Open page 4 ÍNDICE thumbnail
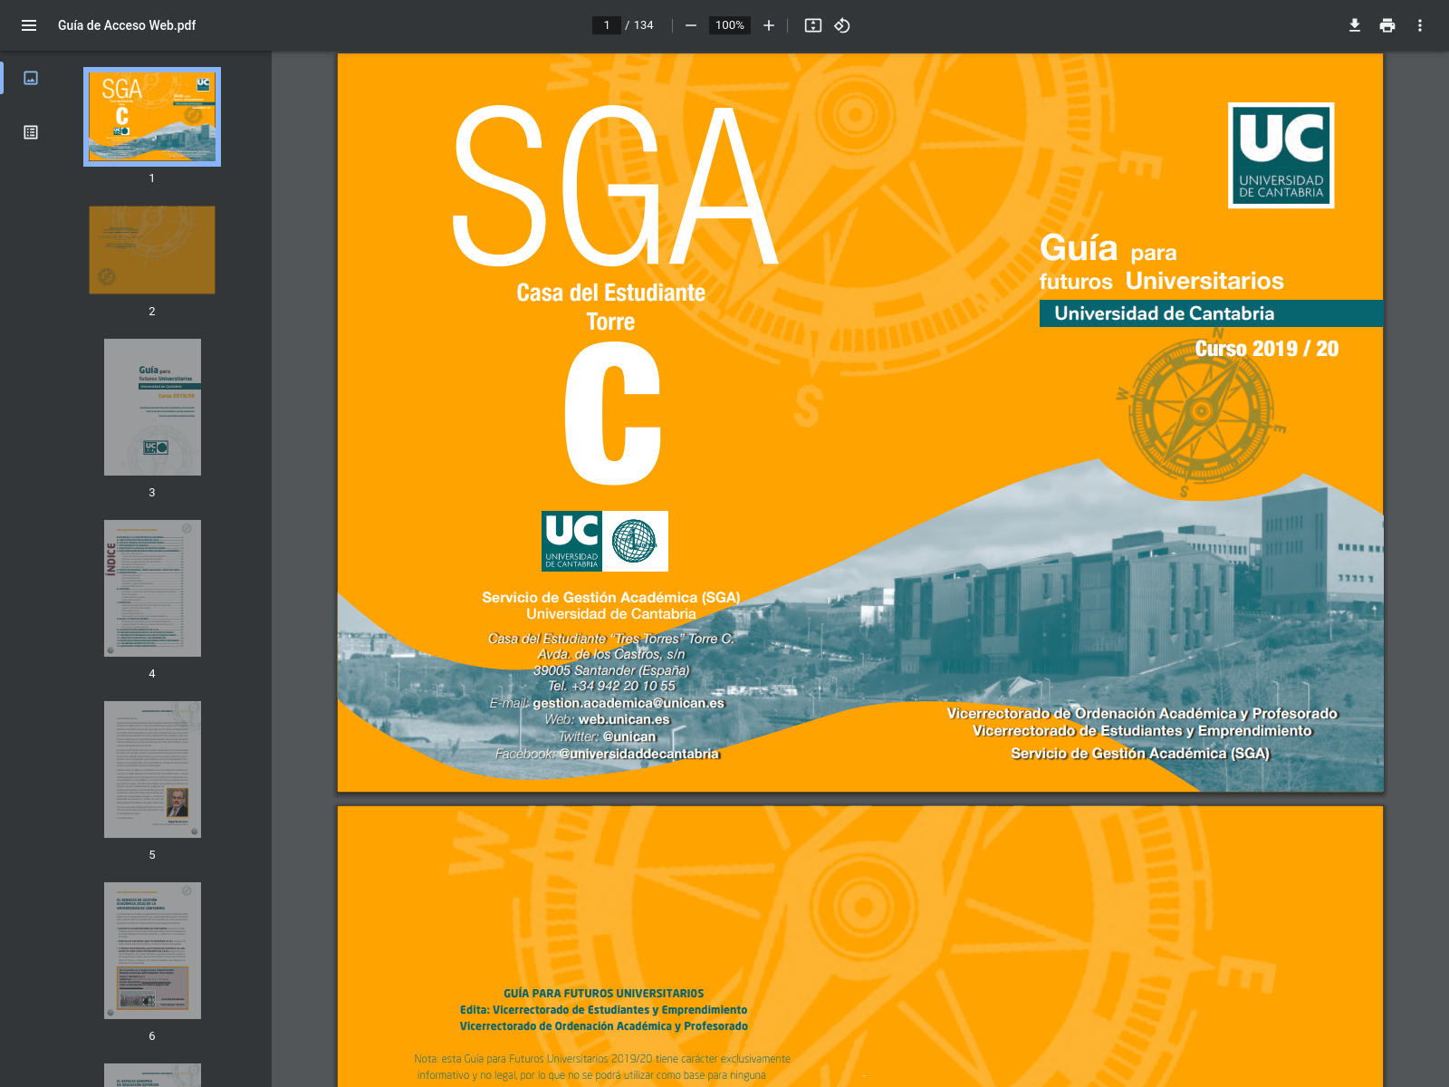 pos(152,588)
